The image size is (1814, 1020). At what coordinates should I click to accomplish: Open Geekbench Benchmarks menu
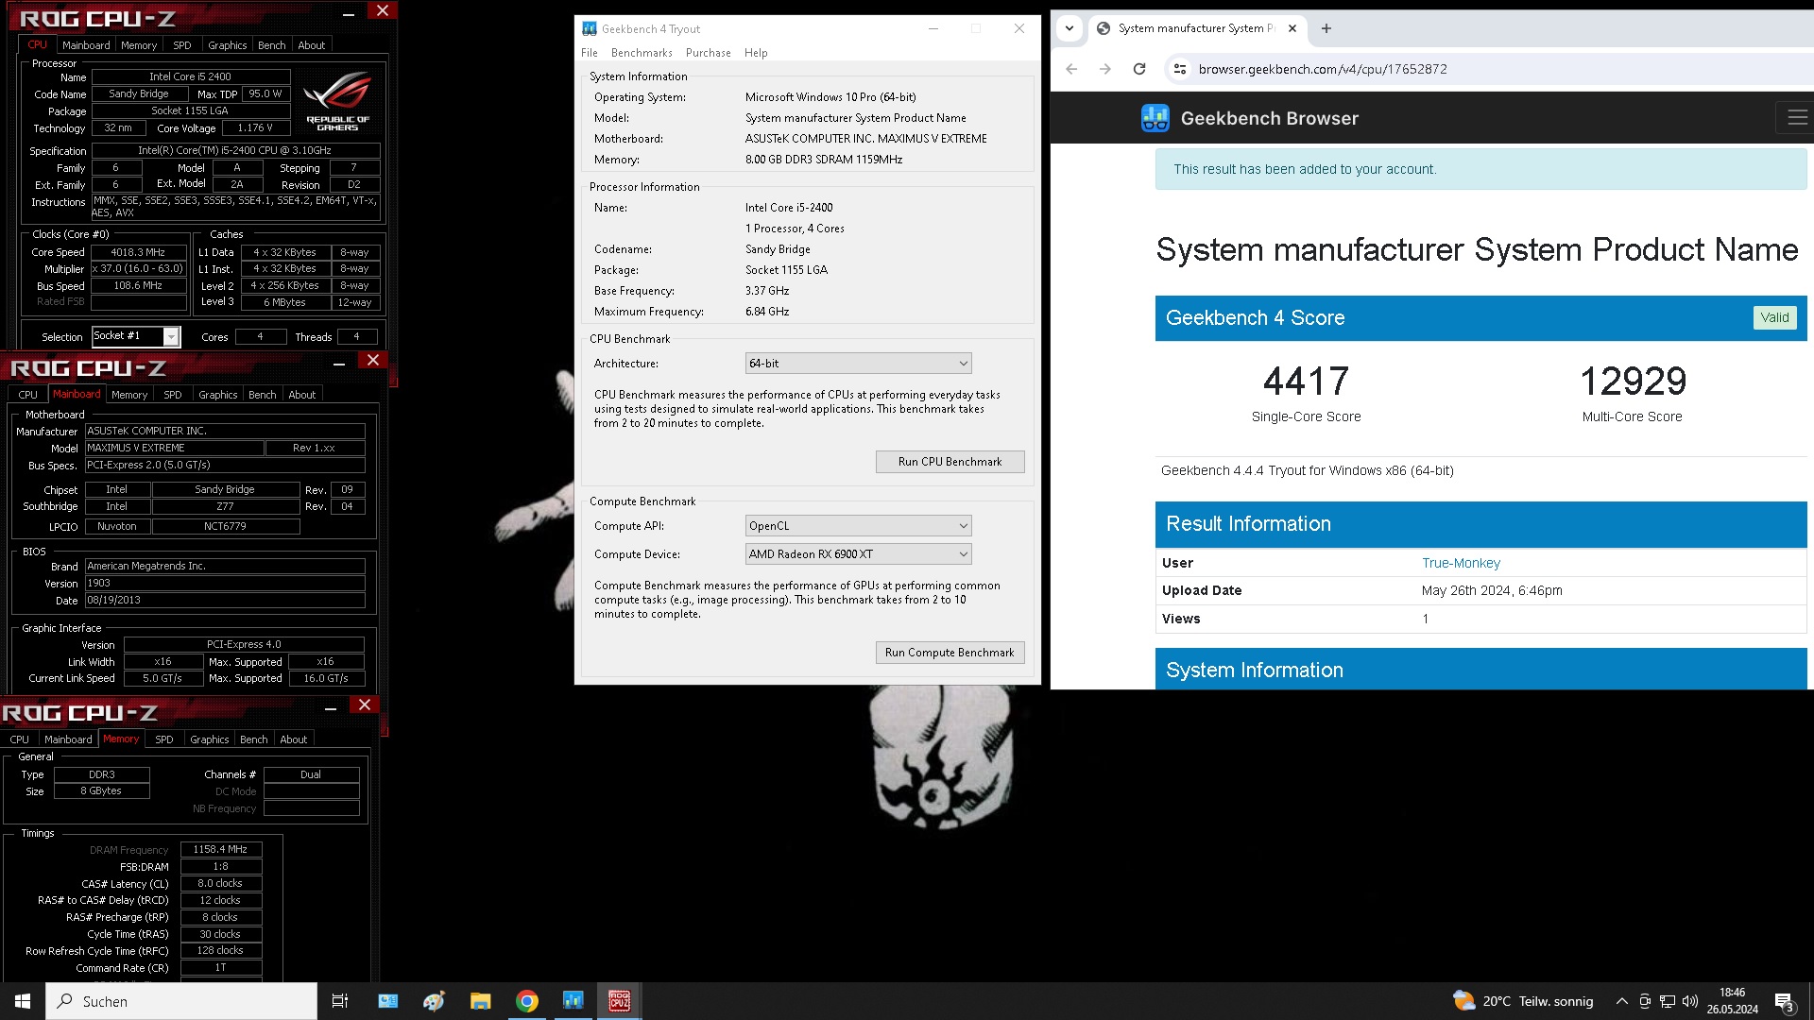coord(642,53)
